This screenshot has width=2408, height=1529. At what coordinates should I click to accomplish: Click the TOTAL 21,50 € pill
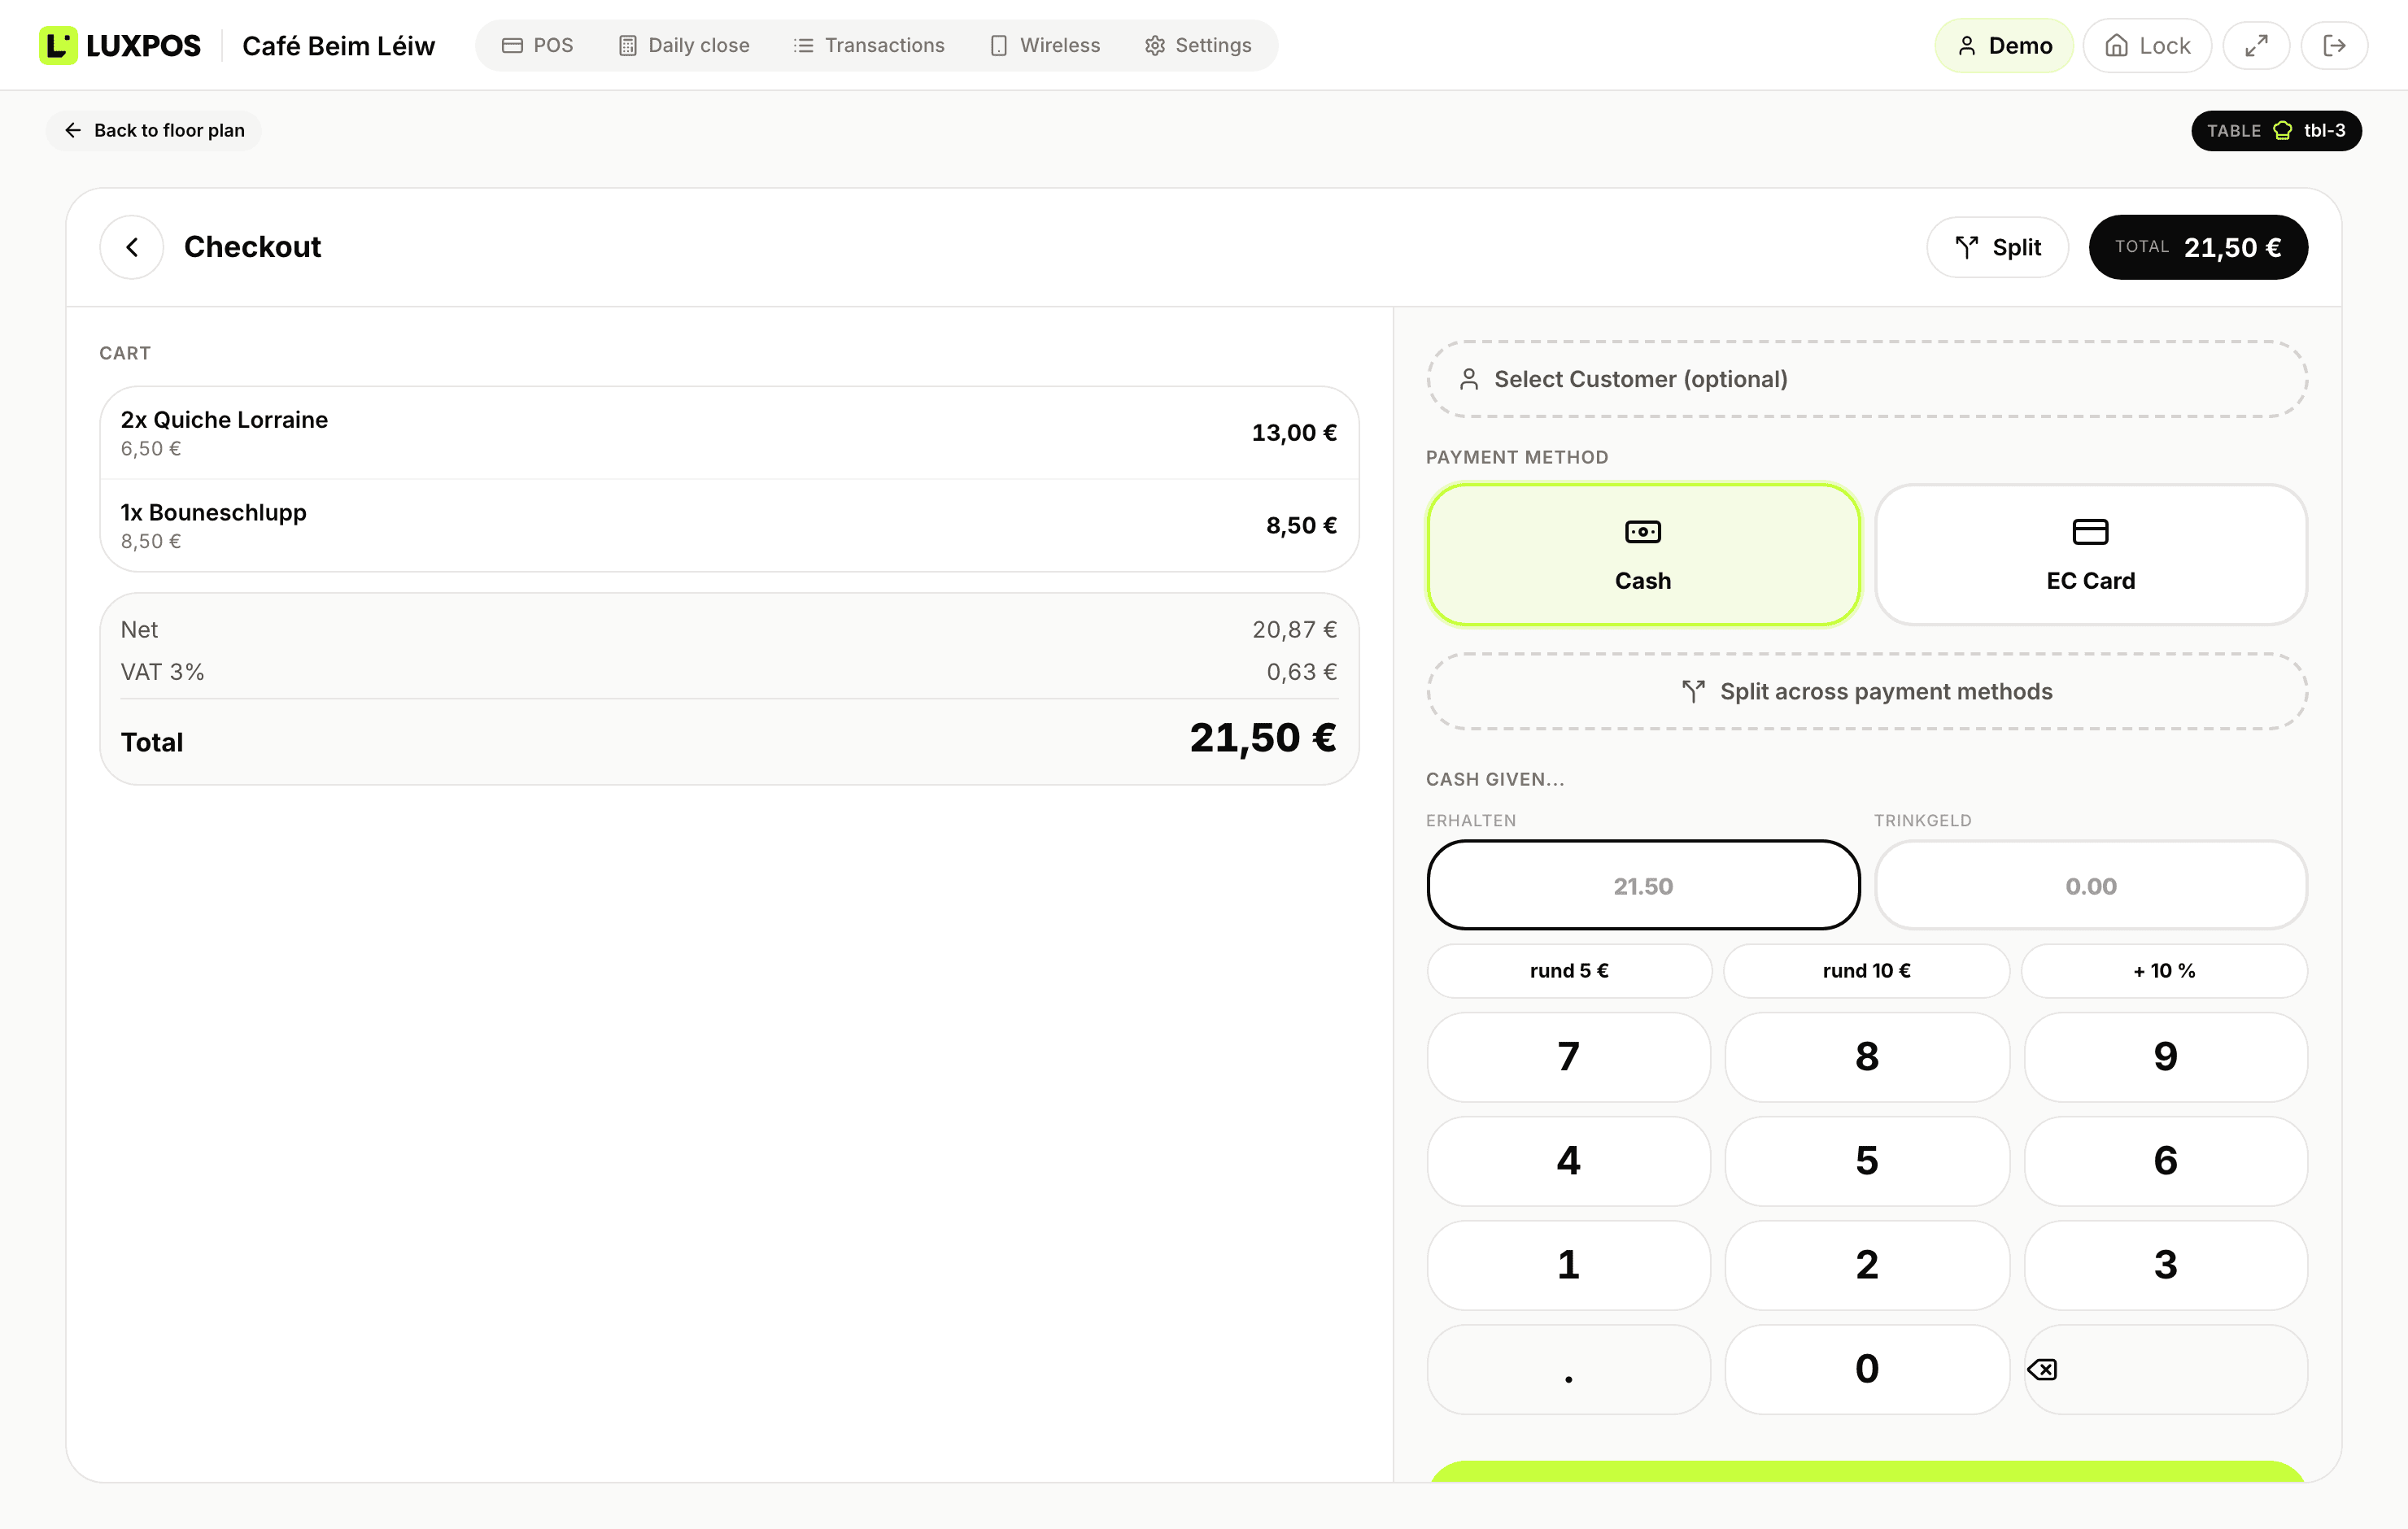pos(2198,247)
